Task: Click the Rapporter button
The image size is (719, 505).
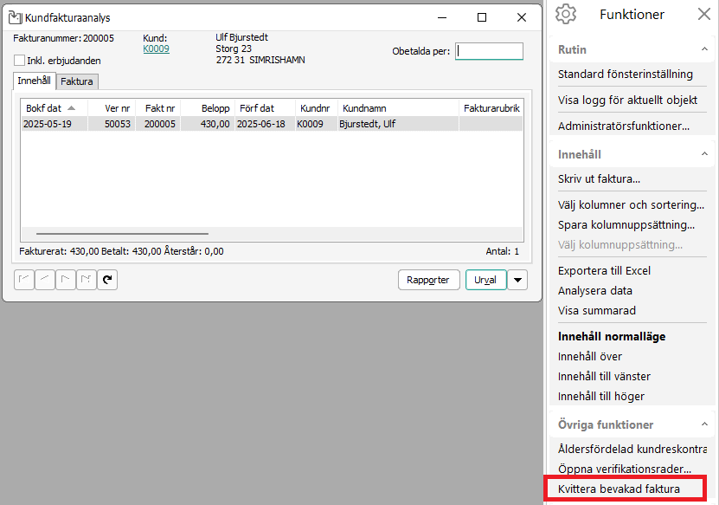Action: pos(428,280)
